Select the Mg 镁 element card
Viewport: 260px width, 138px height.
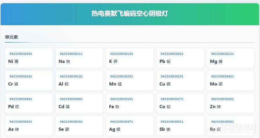[x=230, y=58]
